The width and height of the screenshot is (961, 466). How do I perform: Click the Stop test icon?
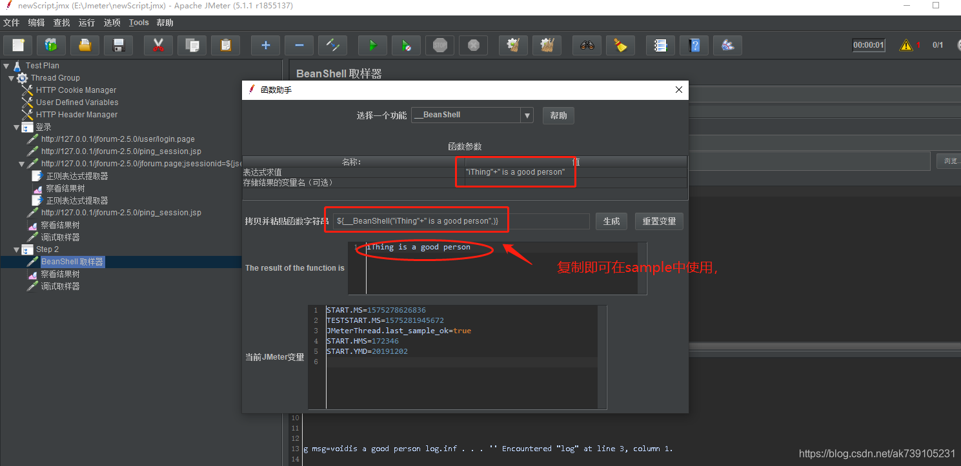[x=440, y=45]
